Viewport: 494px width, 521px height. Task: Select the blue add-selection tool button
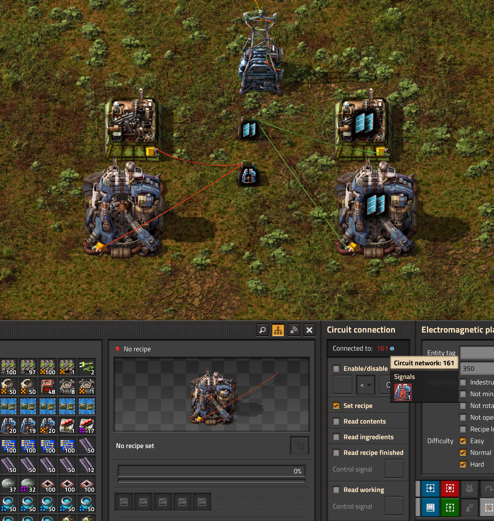430,488
